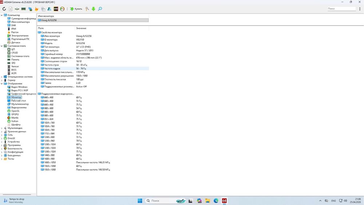
Task: Open OpenGL tree item
Action: click(13, 111)
